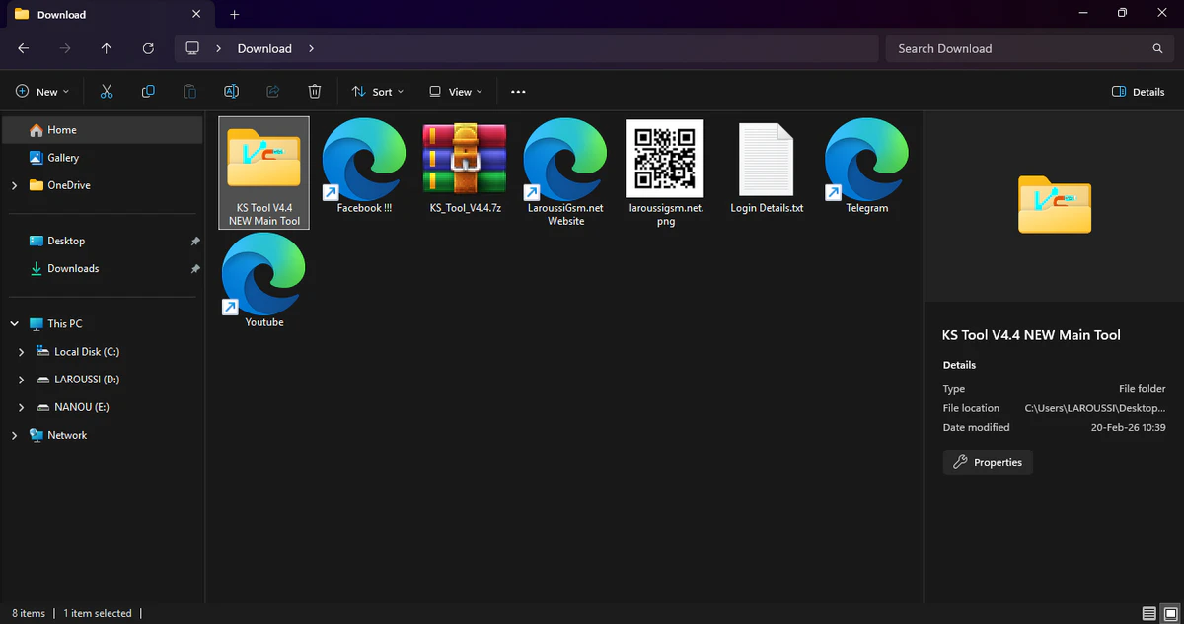
Task: Open the Sort dropdown
Action: click(377, 92)
